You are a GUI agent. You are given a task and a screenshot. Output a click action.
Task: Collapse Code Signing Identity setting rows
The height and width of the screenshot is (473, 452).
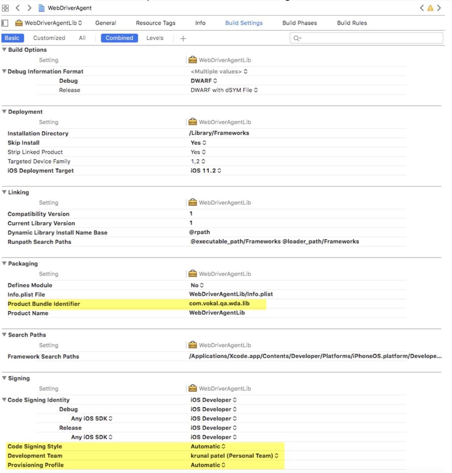click(x=4, y=399)
